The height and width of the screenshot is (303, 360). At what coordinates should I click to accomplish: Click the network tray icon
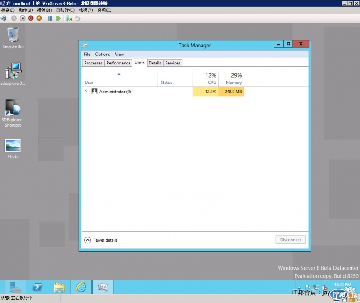coord(316,287)
